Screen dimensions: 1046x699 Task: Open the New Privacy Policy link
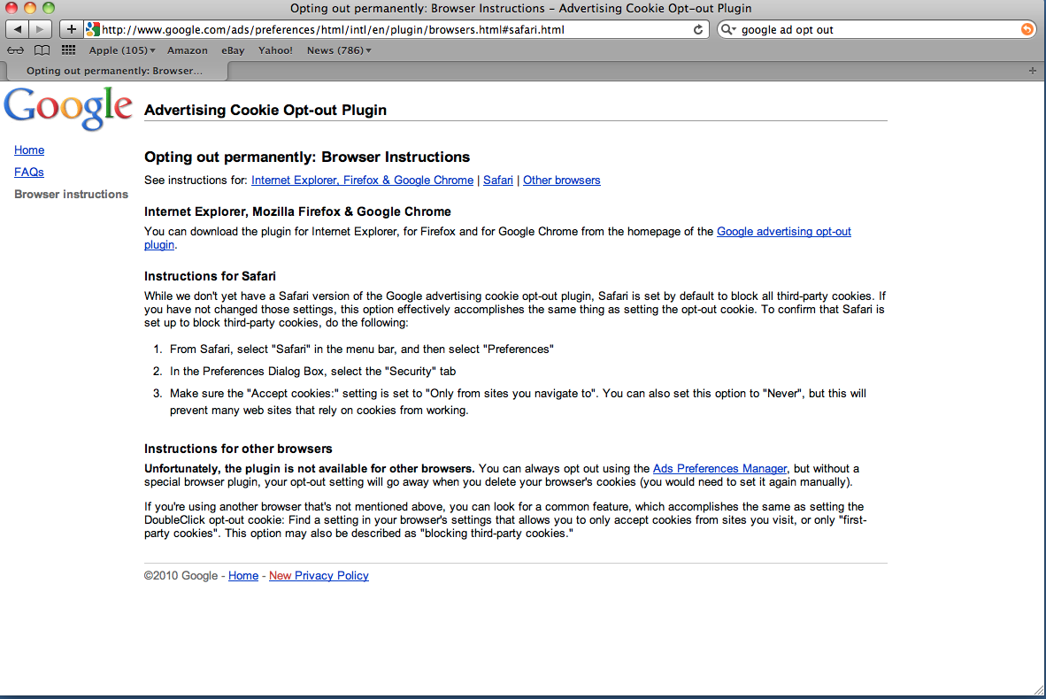(319, 576)
